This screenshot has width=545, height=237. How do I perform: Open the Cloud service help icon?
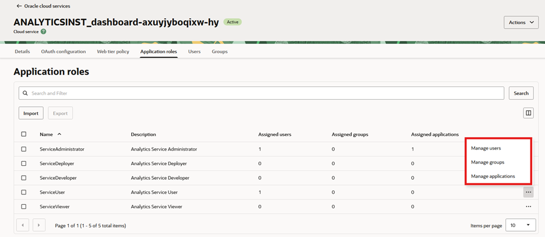click(44, 32)
